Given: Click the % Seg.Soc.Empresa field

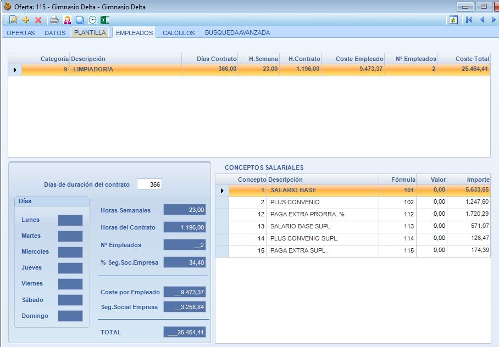Looking at the screenshot, I should [185, 262].
